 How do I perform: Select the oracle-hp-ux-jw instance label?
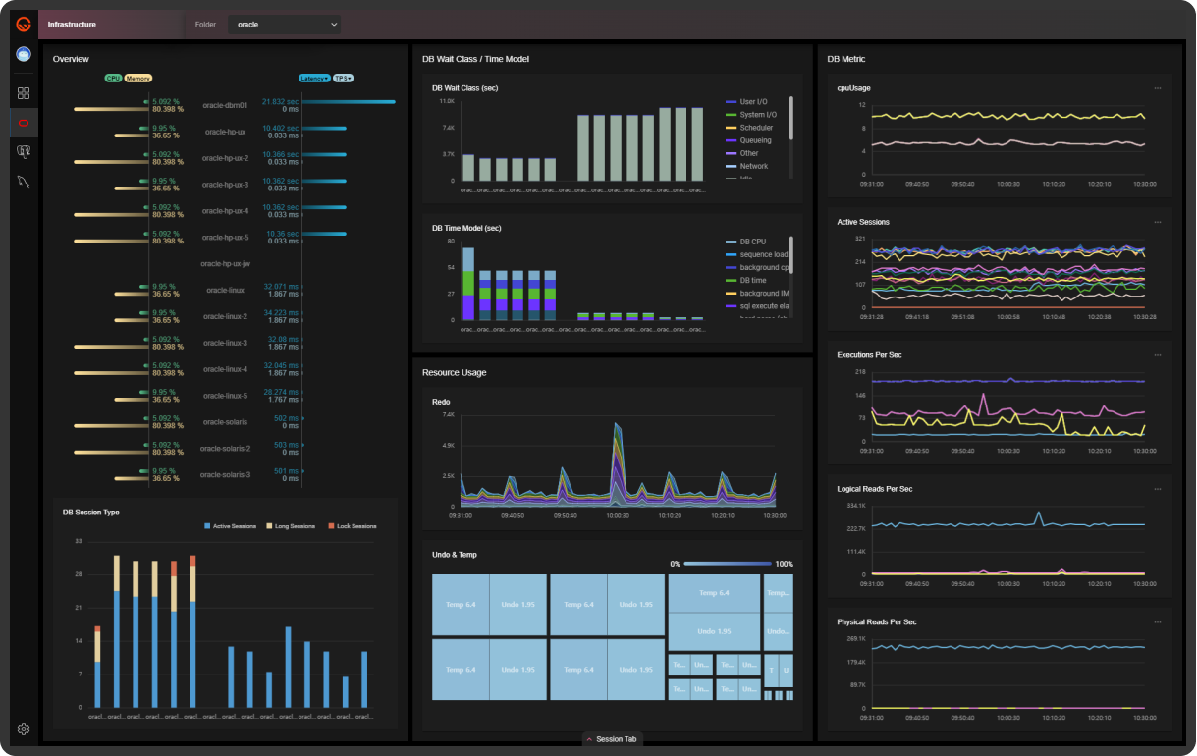(x=225, y=264)
